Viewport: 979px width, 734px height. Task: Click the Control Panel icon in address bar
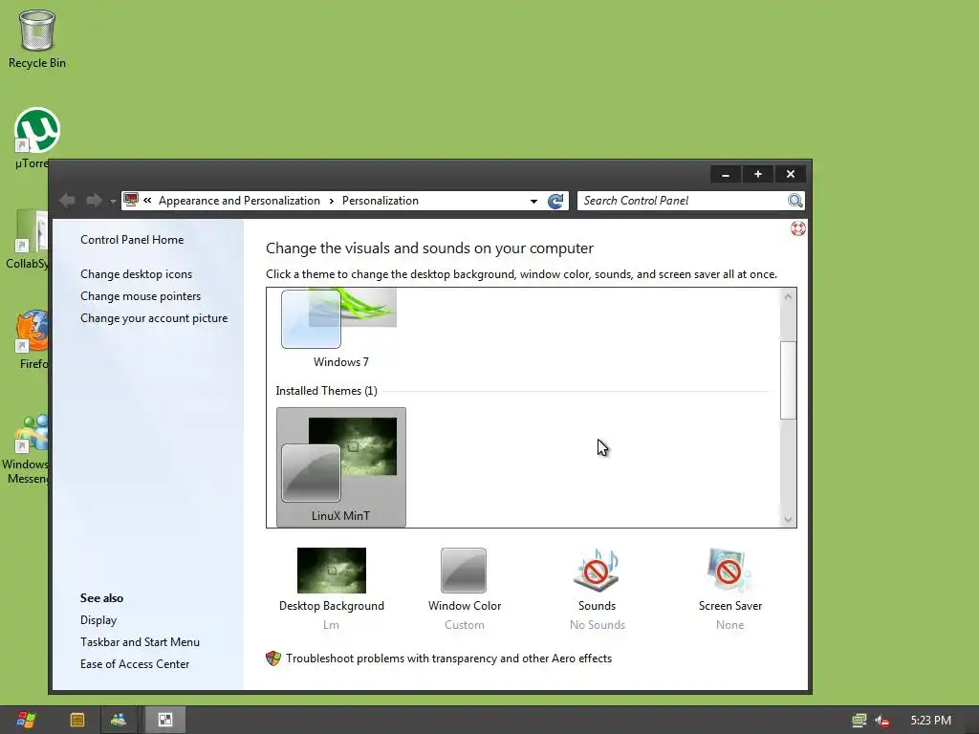pos(131,201)
